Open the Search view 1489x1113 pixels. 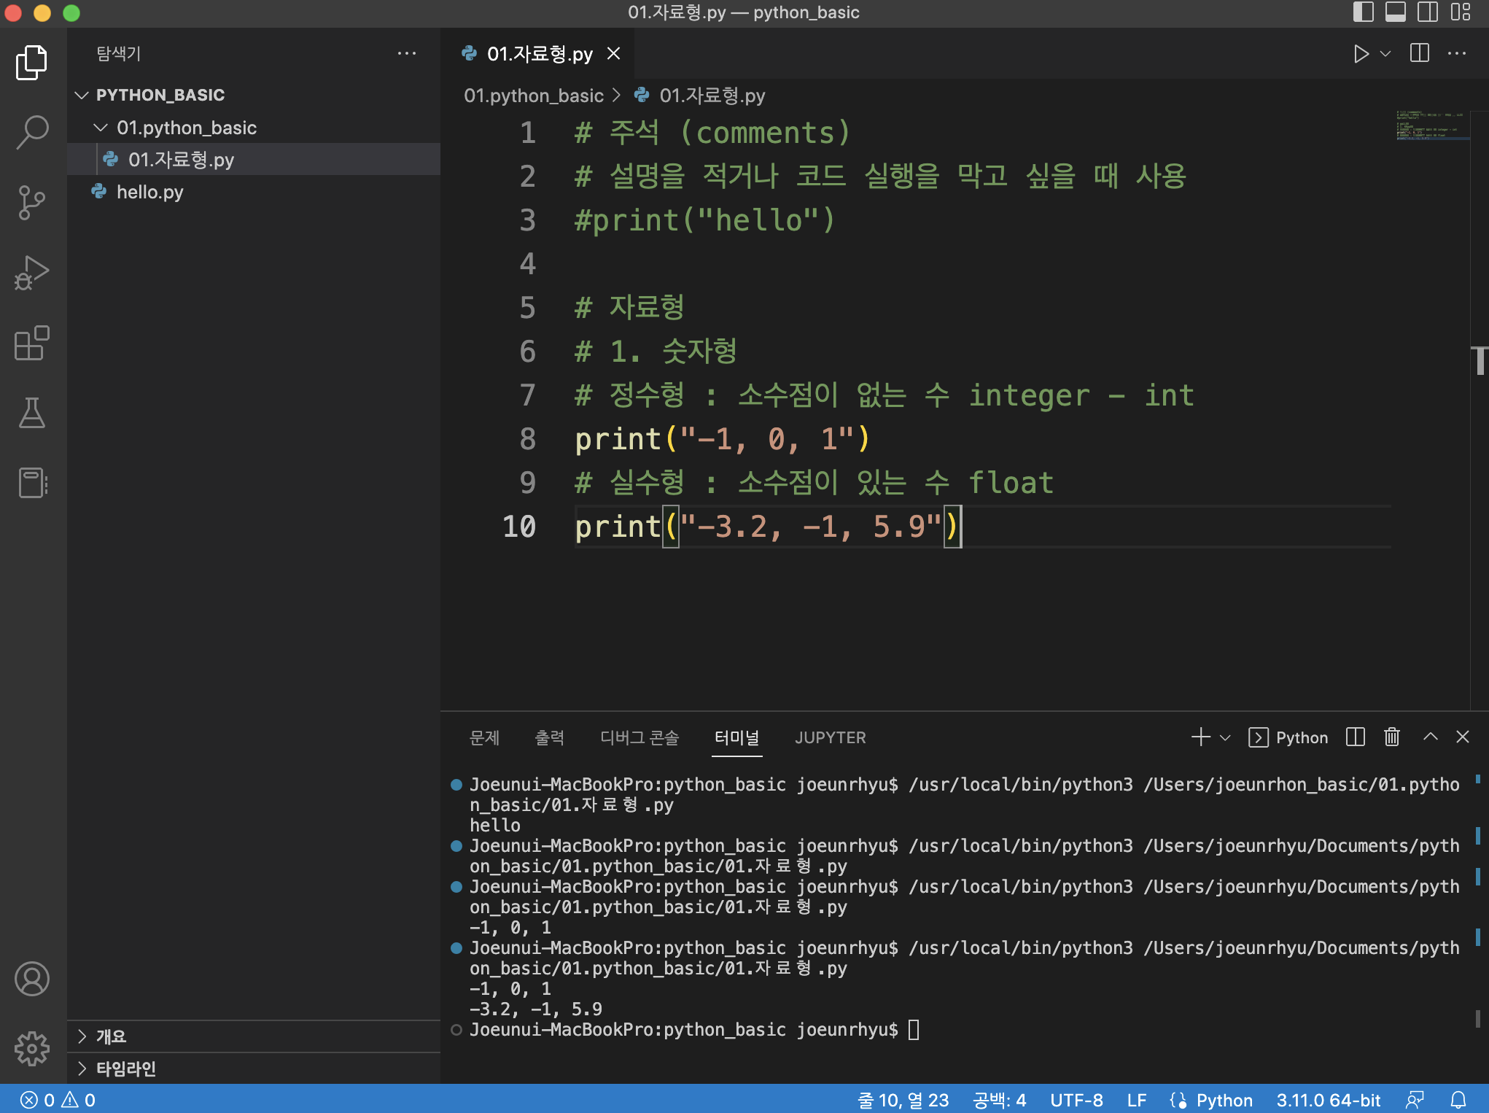(32, 133)
